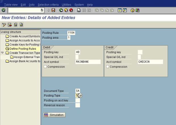Click the Posting on acct key field
The height and width of the screenshot is (125, 176).
(x=78, y=100)
